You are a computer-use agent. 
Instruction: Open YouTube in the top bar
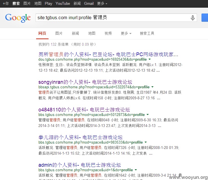63,3
